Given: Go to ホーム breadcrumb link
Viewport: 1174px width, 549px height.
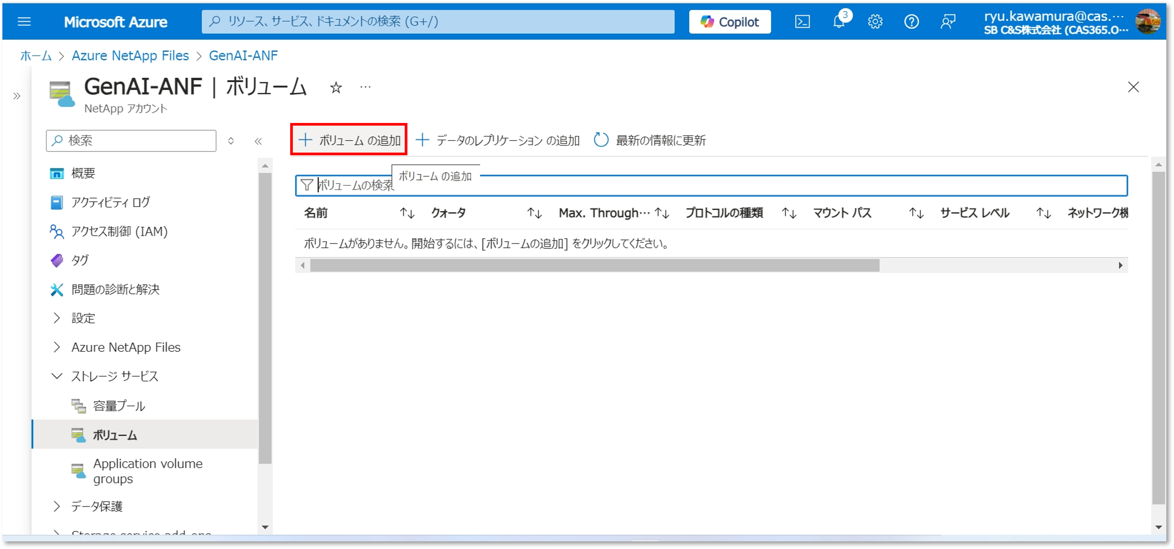Looking at the screenshot, I should pos(36,56).
